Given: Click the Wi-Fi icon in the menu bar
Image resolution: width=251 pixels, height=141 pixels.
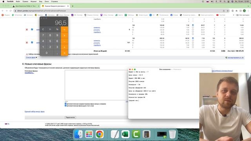Looking at the screenshot, I should [220, 2].
